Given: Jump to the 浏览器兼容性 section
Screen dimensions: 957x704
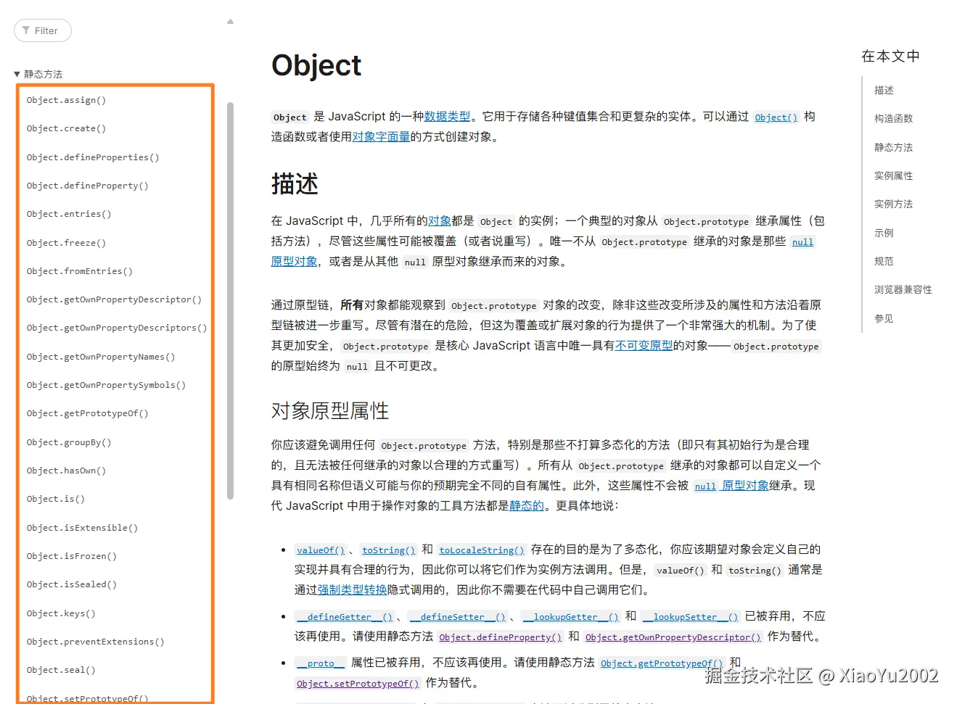Looking at the screenshot, I should [x=904, y=289].
